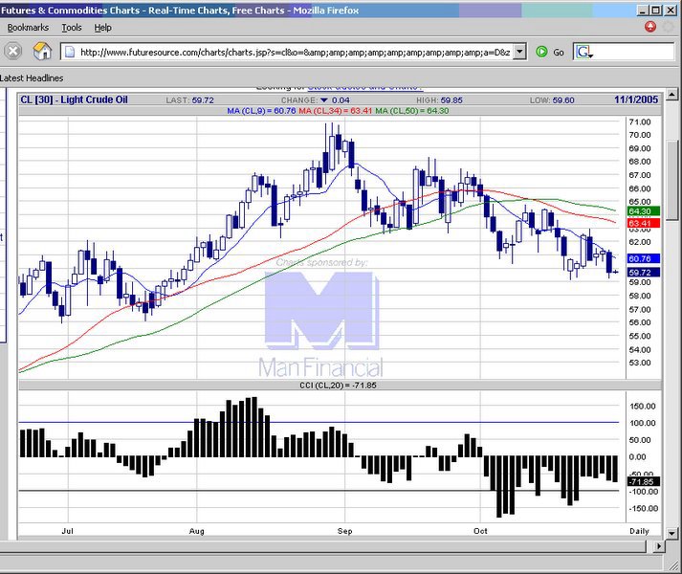
Task: Open the Bookmarks menu
Action: [28, 28]
